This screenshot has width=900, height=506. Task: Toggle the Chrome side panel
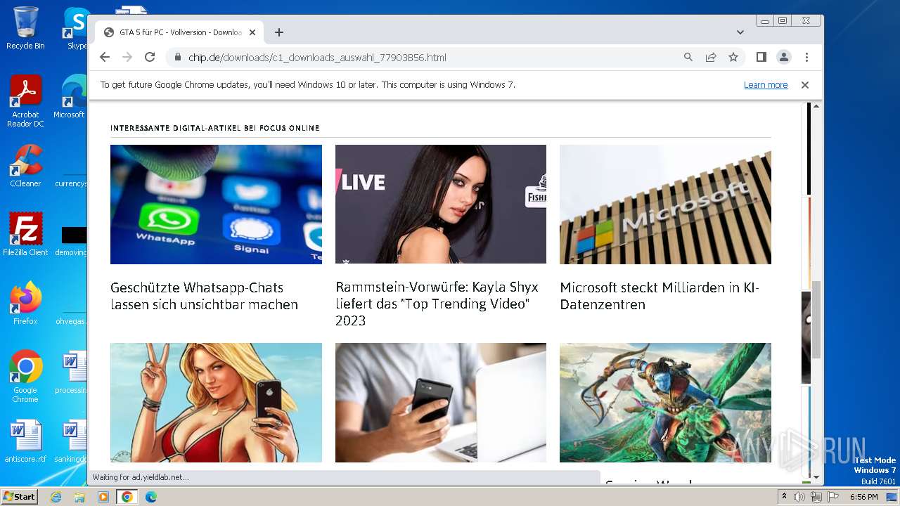761,58
